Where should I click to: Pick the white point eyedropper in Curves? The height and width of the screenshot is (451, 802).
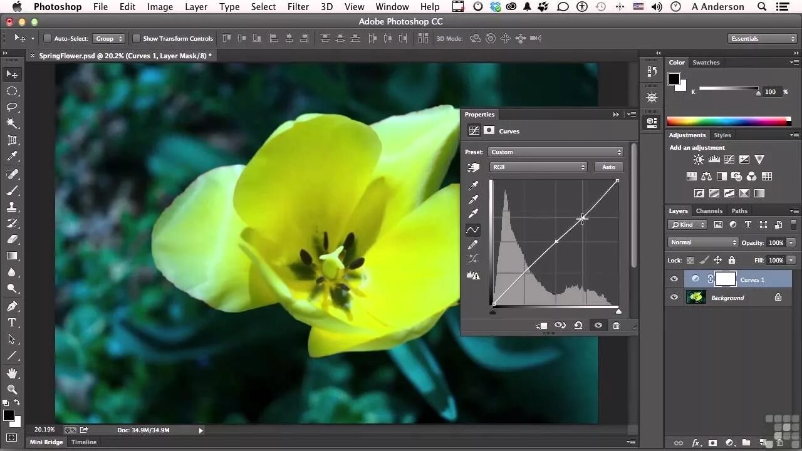pyautogui.click(x=473, y=214)
